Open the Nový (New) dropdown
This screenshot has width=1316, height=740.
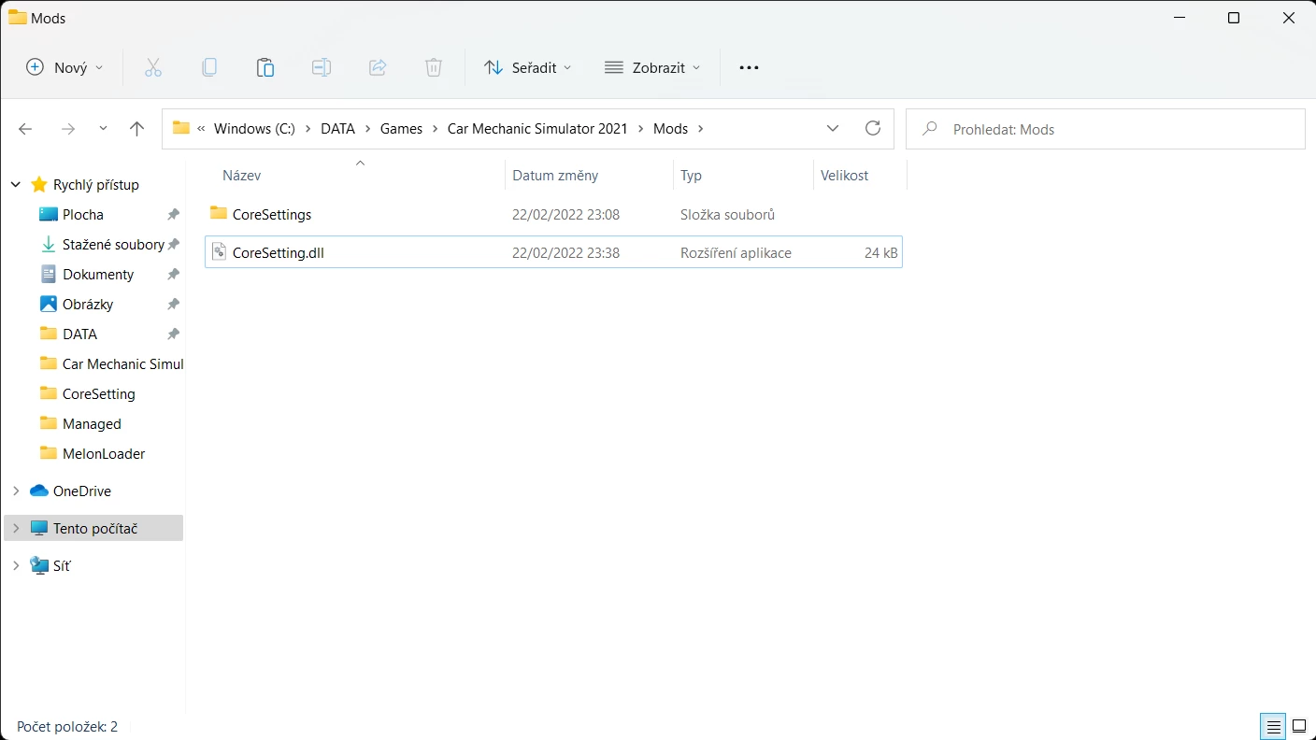pyautogui.click(x=64, y=67)
